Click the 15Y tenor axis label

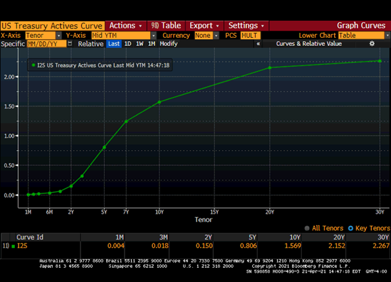(214, 212)
